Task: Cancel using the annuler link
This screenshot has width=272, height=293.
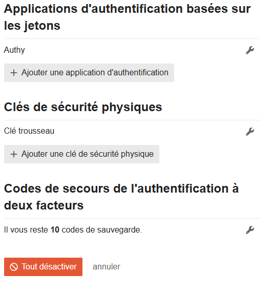Action: [x=107, y=267]
